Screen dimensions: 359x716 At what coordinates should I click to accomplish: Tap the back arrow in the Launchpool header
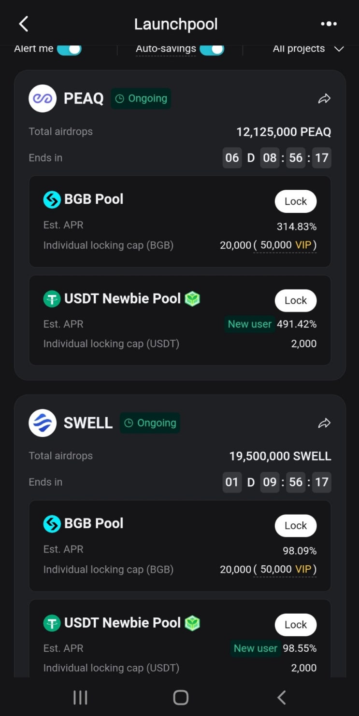pyautogui.click(x=24, y=24)
